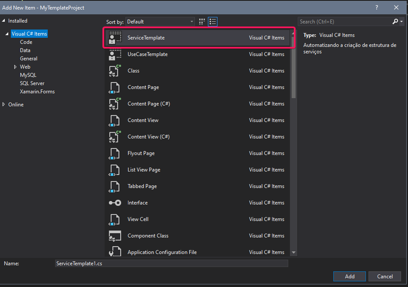Screen dimensions: 408x287
Task: Click the Application Configuration File icon
Action: point(115,251)
